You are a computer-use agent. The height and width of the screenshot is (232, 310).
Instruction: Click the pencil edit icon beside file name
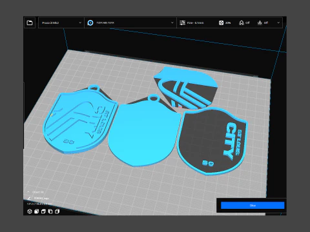pyautogui.click(x=29, y=198)
